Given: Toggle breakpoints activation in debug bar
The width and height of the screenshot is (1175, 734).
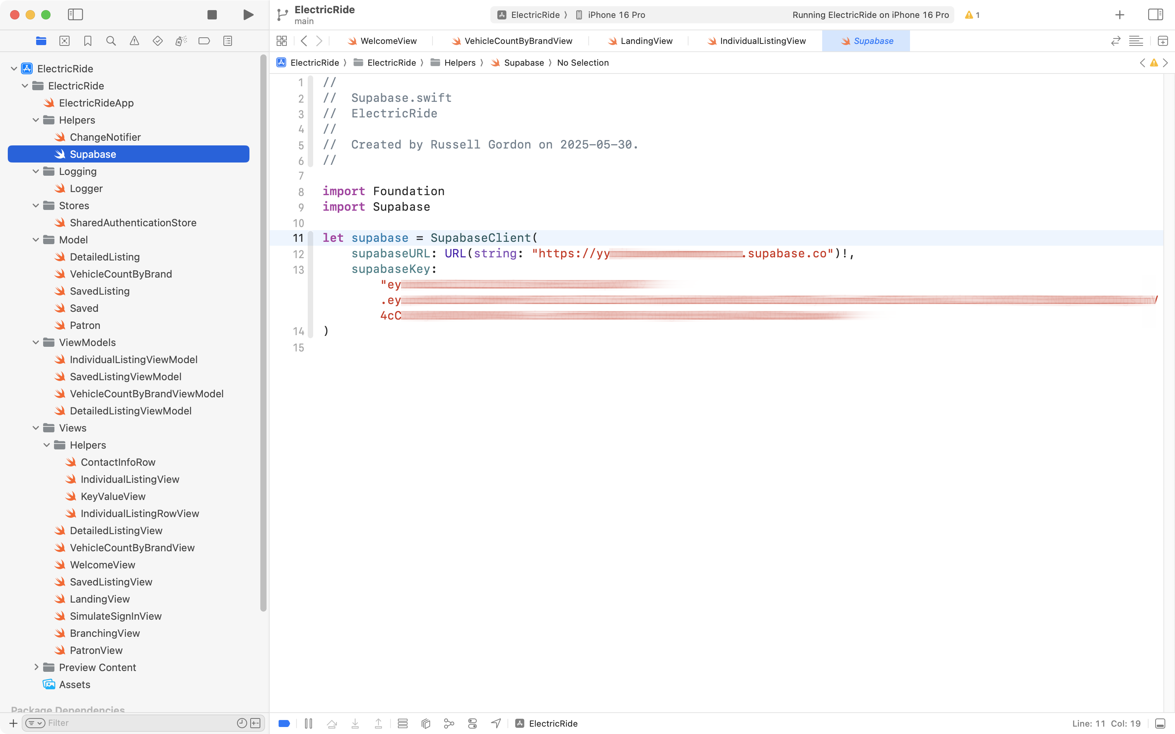Looking at the screenshot, I should (284, 724).
